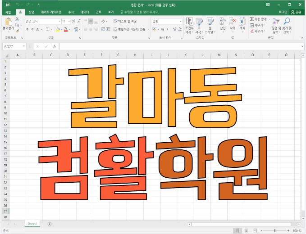This screenshot has height=234, width=306.
Task: Open the font size dropdown showing 11
Action: [x=69, y=21]
